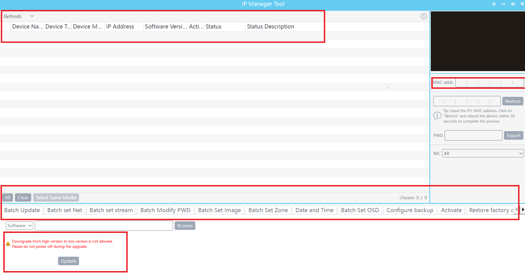
Task: Collapse the panel using the double chevron title bar icon
Action: pyautogui.click(x=494, y=4)
